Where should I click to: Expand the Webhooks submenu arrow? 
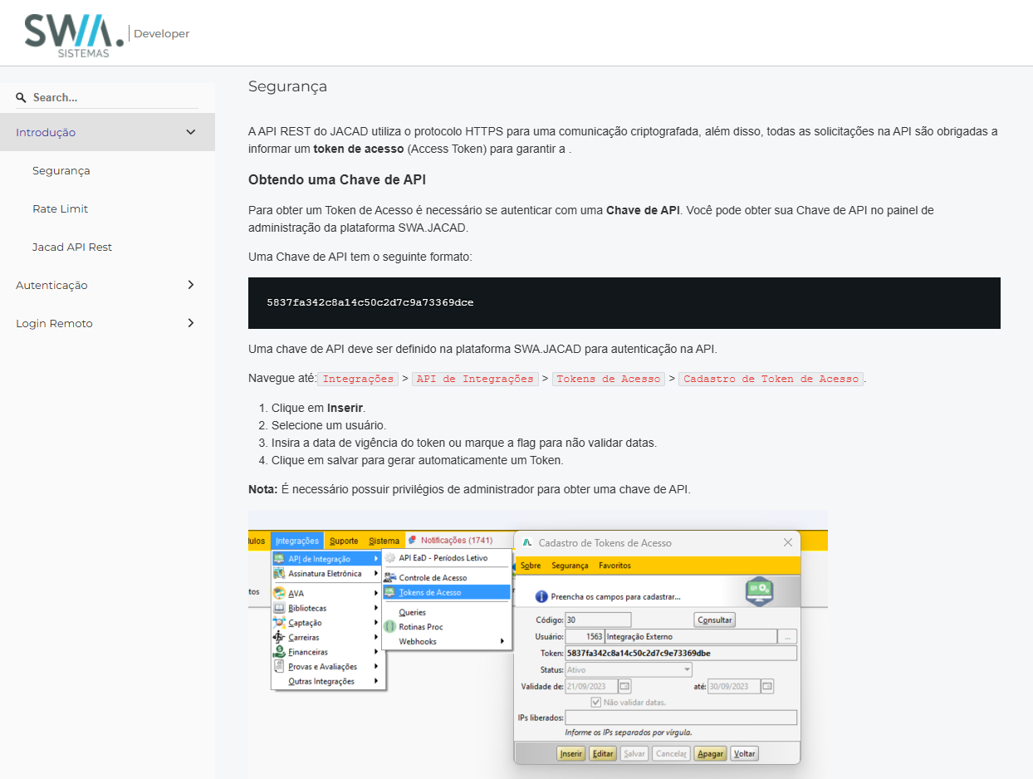coord(502,641)
